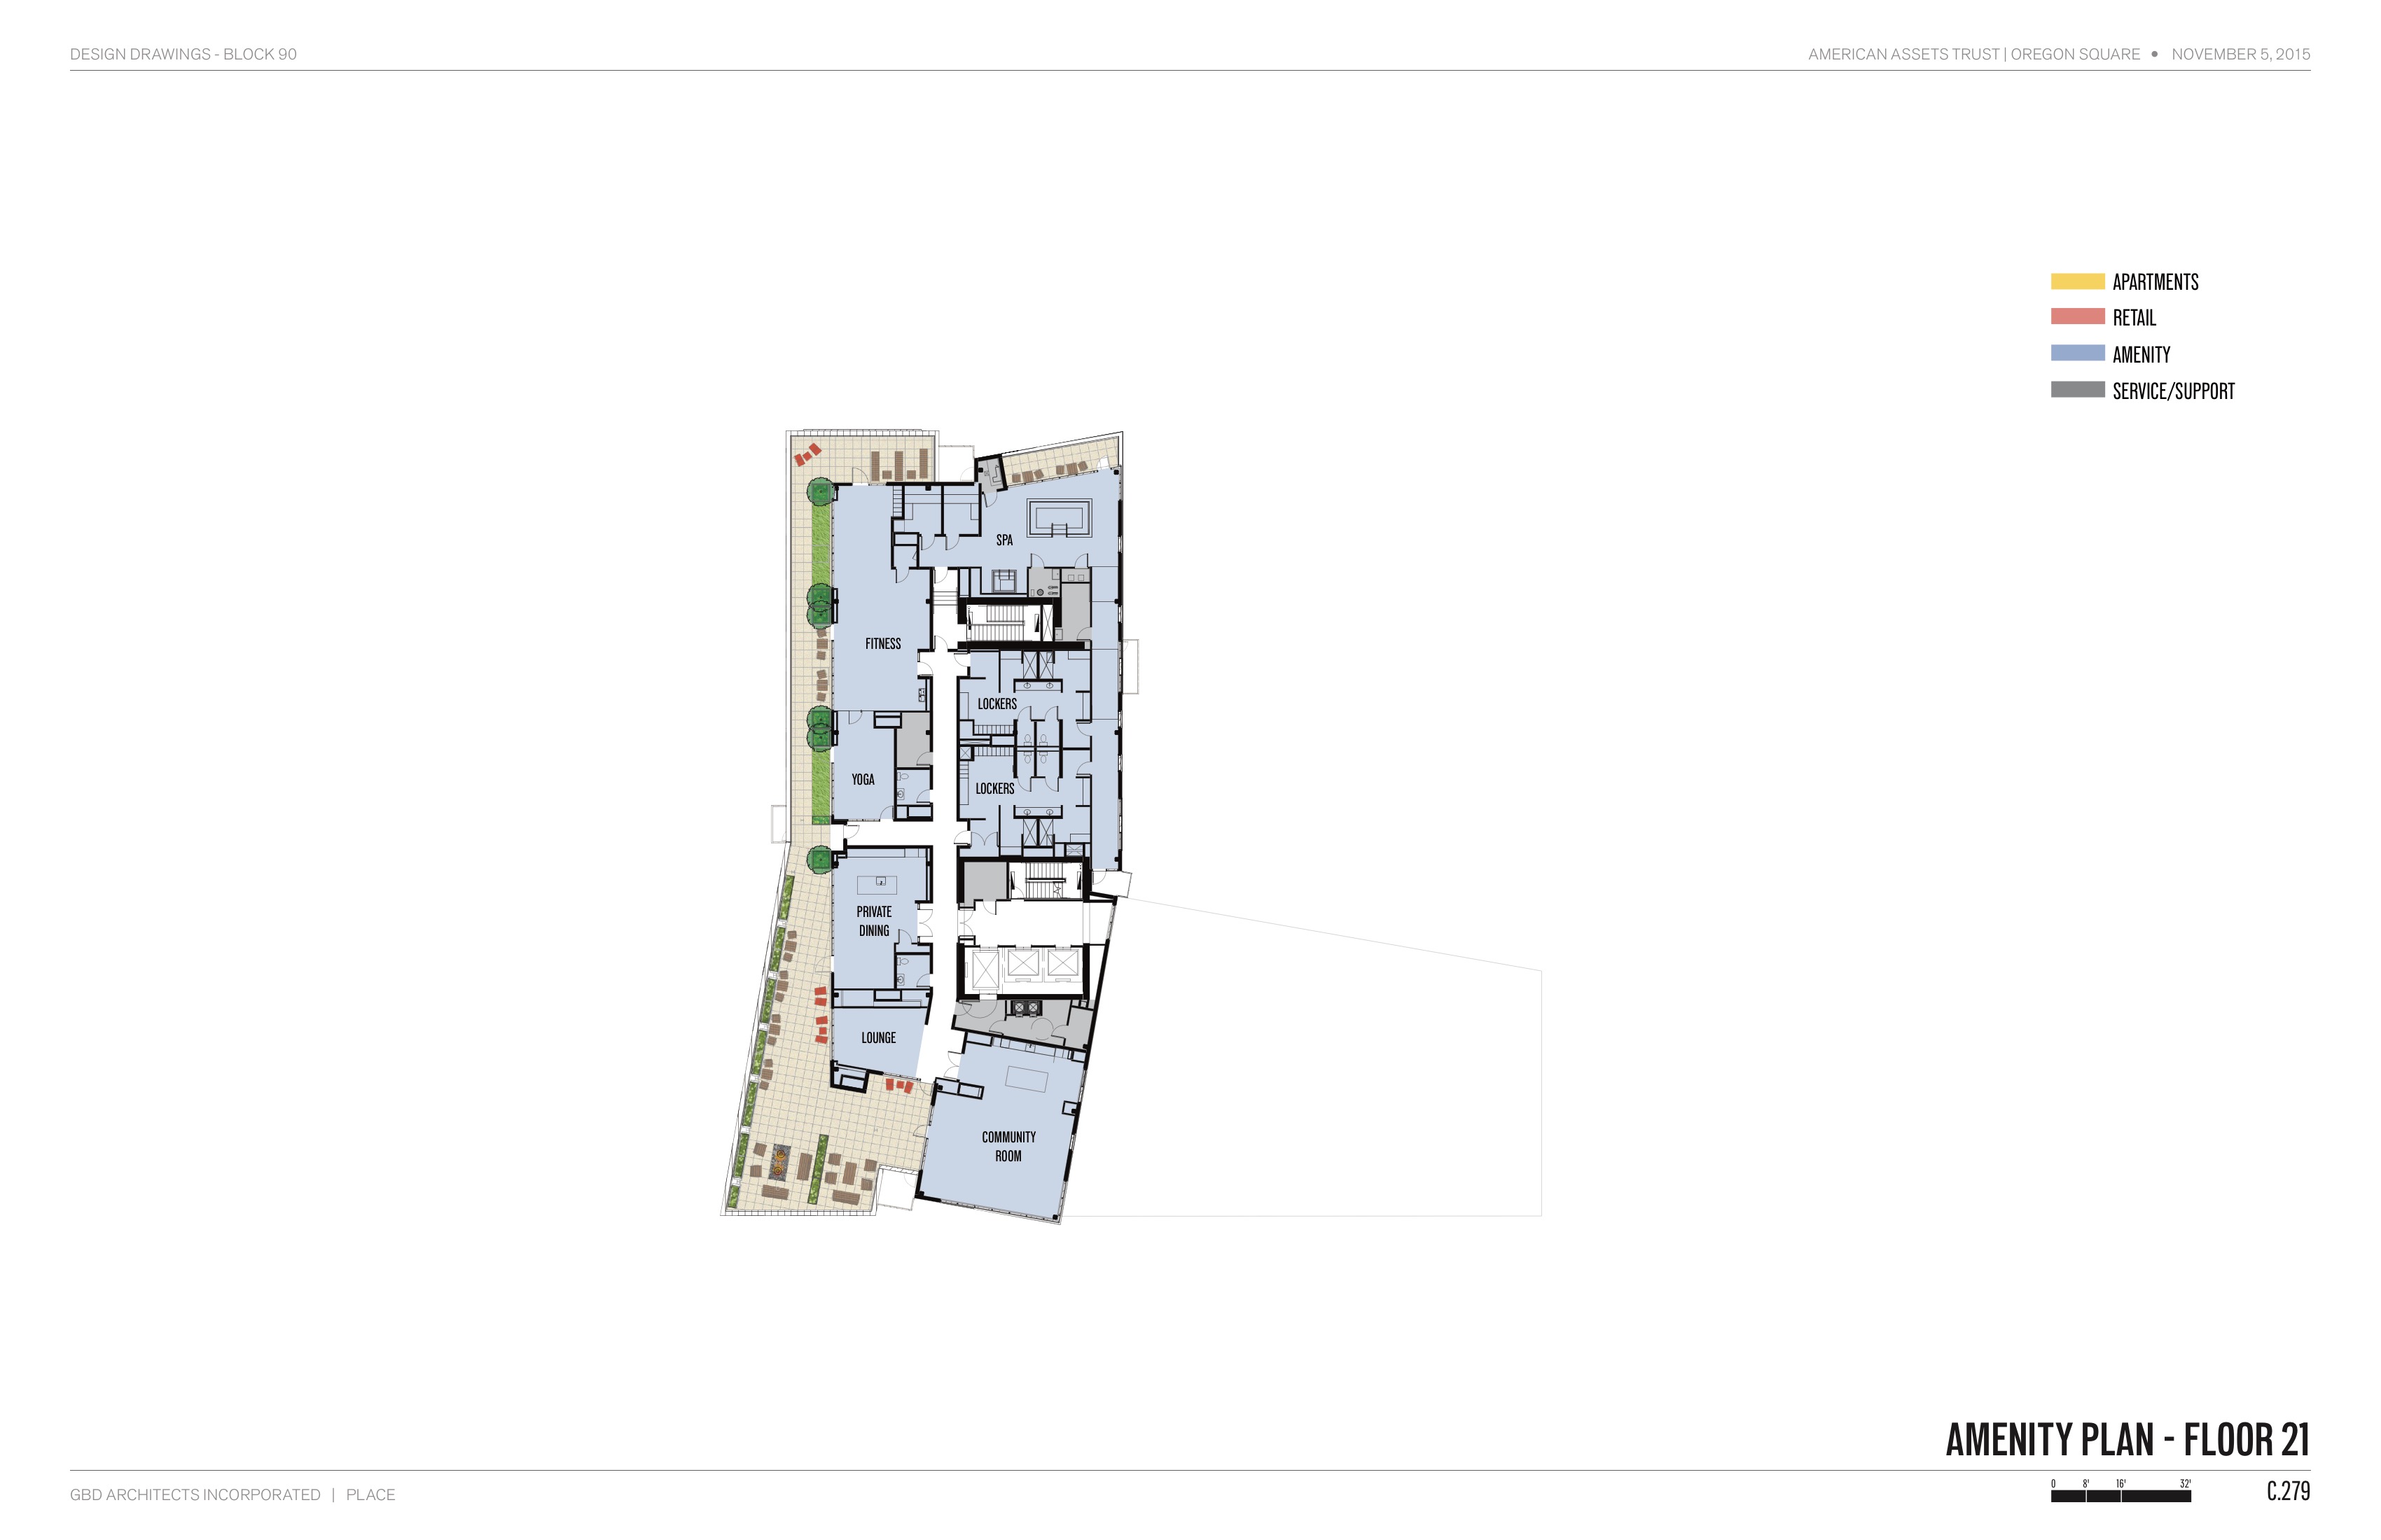Click the COMMUNITY ROOM label
This screenshot has height=1540, width=2381.
pos(1008,1147)
